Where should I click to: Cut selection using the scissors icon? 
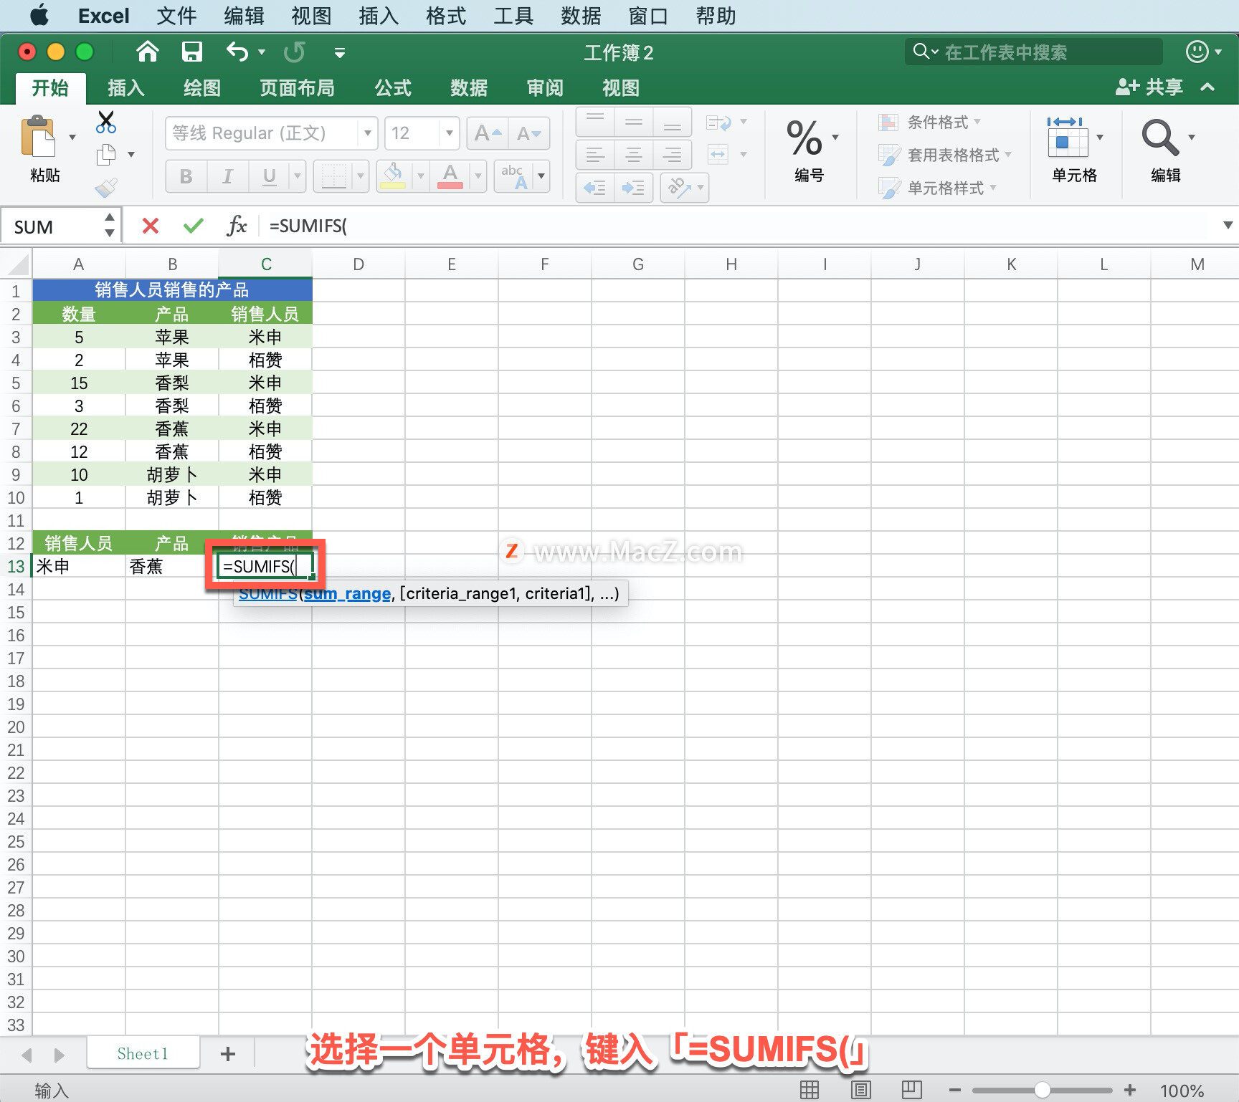106,122
